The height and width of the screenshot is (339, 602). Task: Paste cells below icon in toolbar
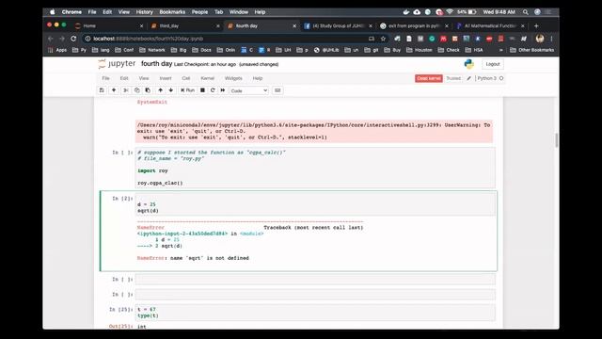tap(148, 90)
